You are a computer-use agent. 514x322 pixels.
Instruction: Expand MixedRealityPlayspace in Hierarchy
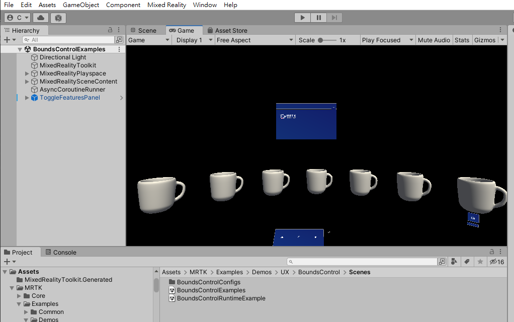[x=27, y=73]
